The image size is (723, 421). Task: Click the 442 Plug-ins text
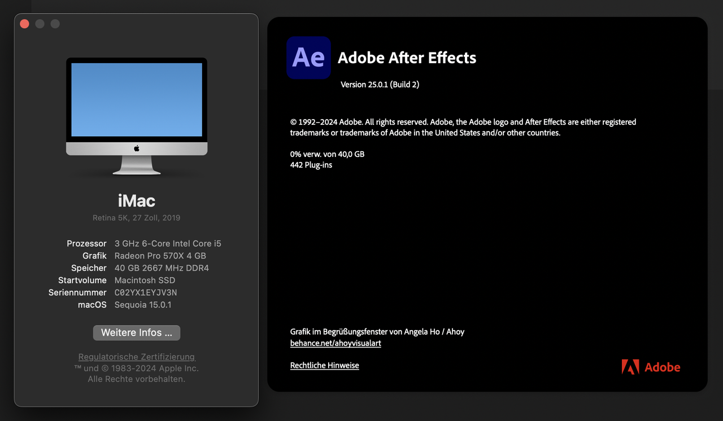(x=311, y=165)
